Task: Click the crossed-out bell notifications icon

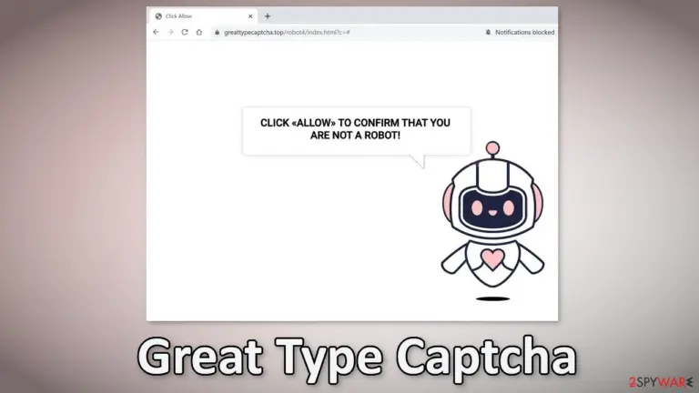Action: click(488, 32)
